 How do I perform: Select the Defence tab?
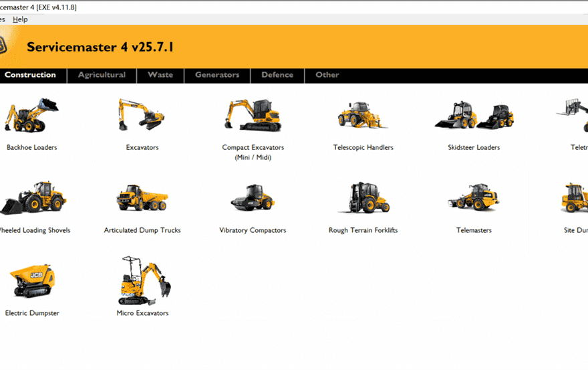pos(277,75)
